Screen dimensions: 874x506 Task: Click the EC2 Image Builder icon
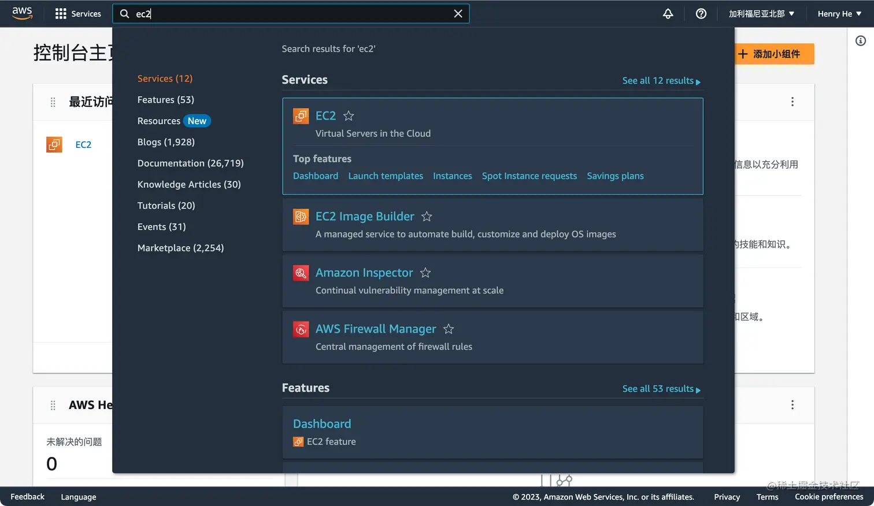pyautogui.click(x=301, y=217)
